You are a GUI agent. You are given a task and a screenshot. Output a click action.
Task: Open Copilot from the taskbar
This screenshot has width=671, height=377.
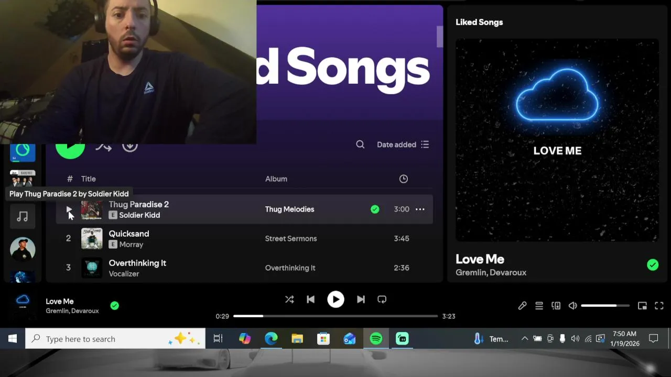pyautogui.click(x=245, y=339)
